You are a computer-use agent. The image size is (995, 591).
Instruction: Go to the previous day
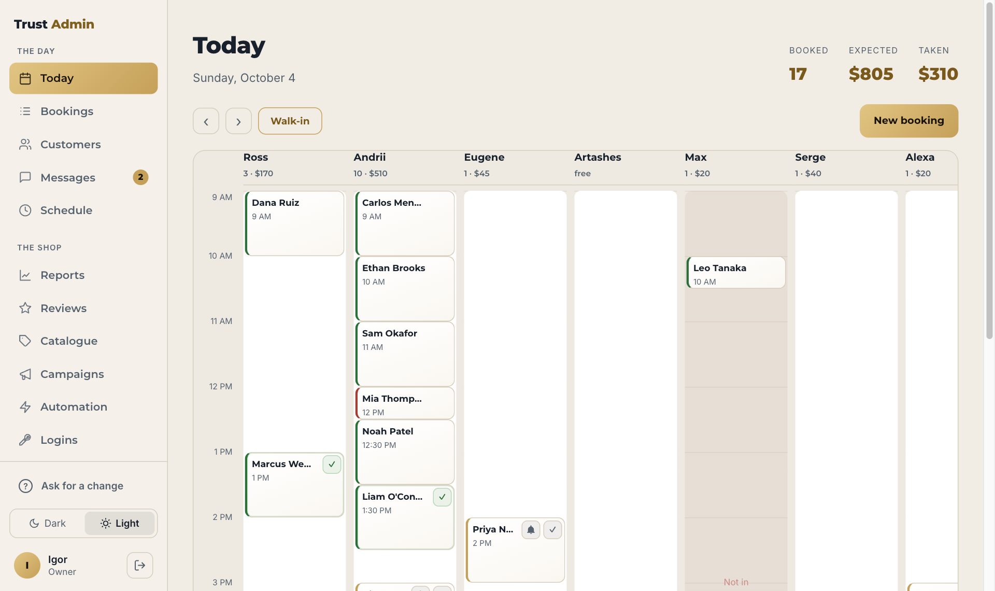206,121
